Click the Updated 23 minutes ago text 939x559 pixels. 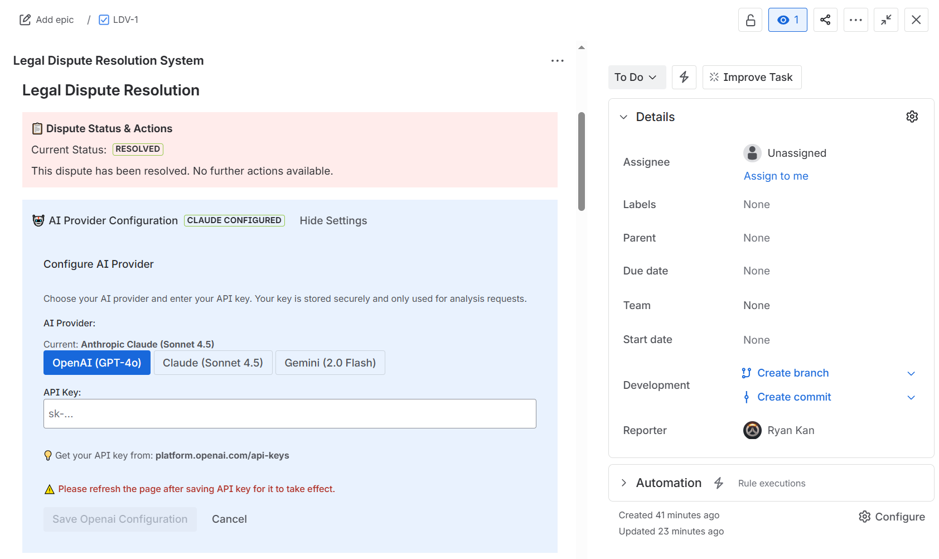click(x=671, y=532)
